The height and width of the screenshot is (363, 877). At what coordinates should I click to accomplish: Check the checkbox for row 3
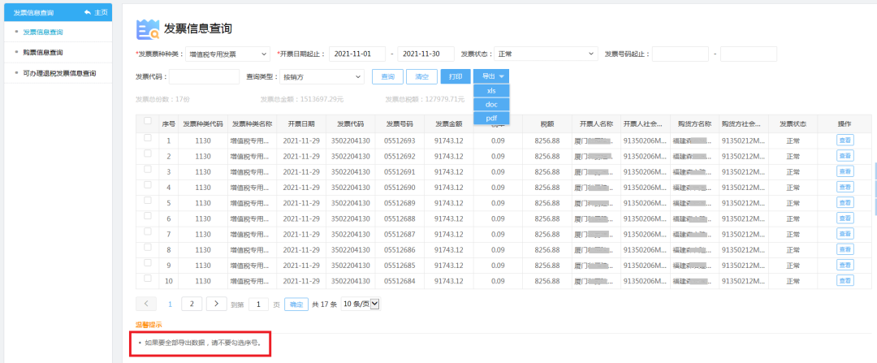(x=148, y=169)
